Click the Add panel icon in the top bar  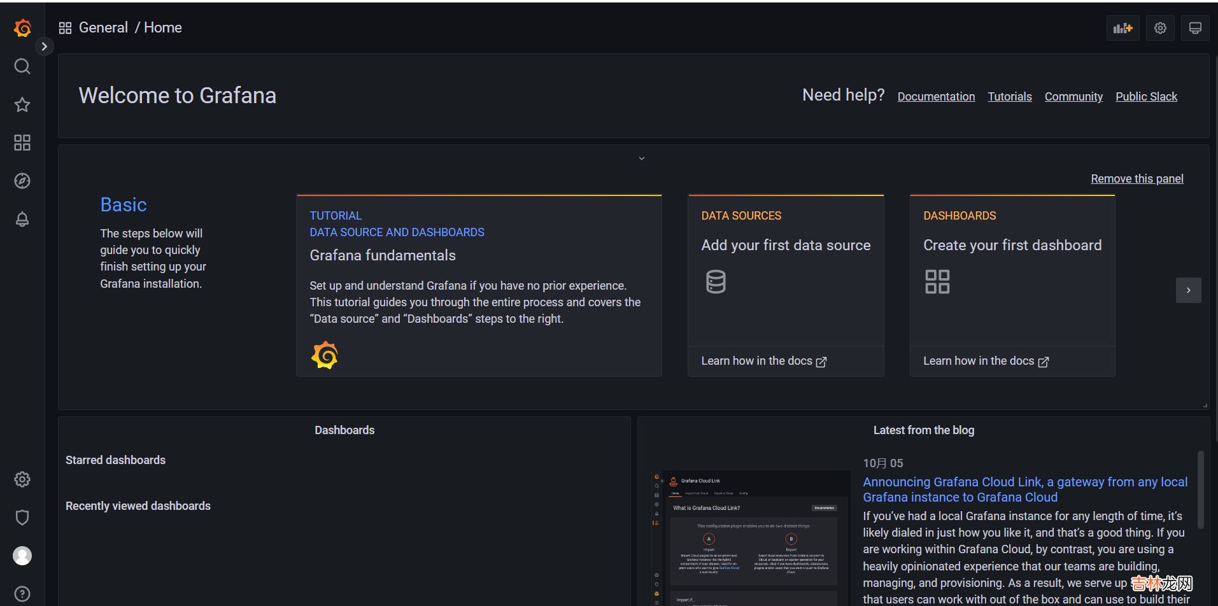pos(1122,28)
